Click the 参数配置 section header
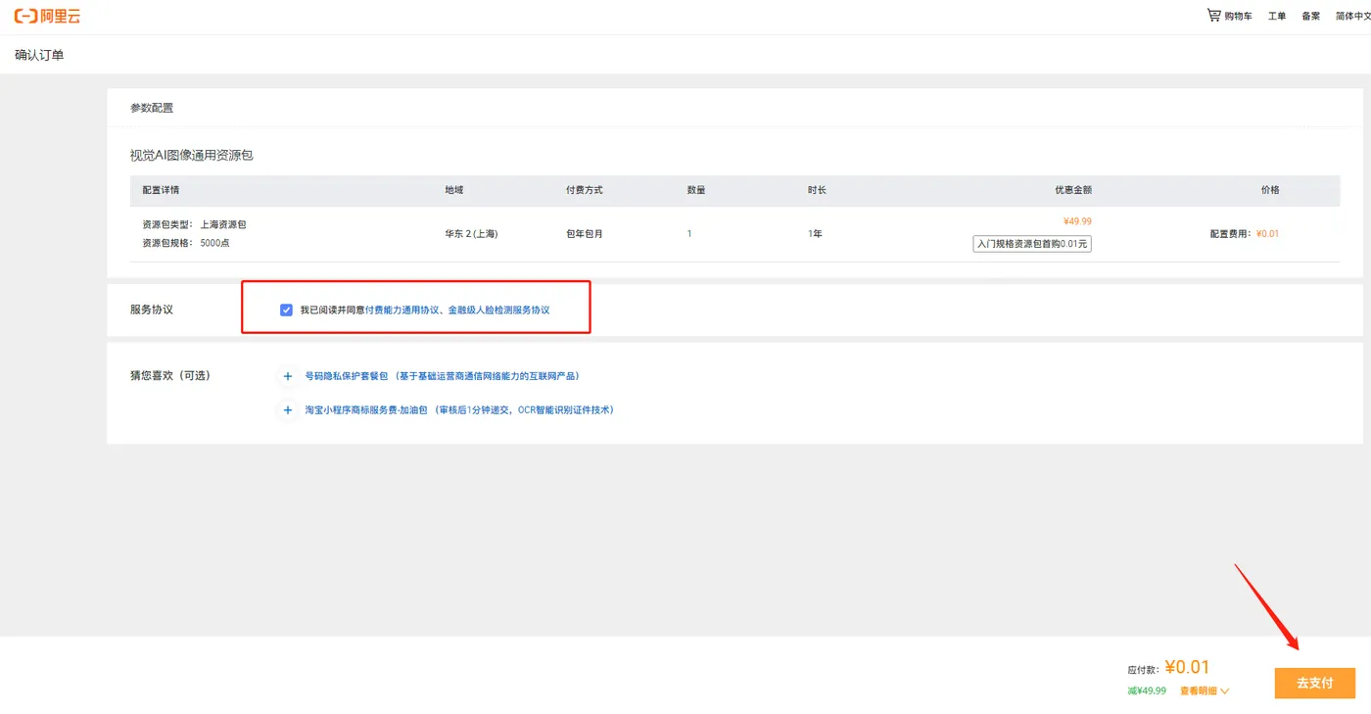The image size is (1371, 714). pyautogui.click(x=152, y=108)
